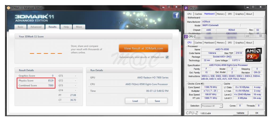
Task: Click the AMD FX processor logo
Action: pyautogui.click(x=254, y=55)
